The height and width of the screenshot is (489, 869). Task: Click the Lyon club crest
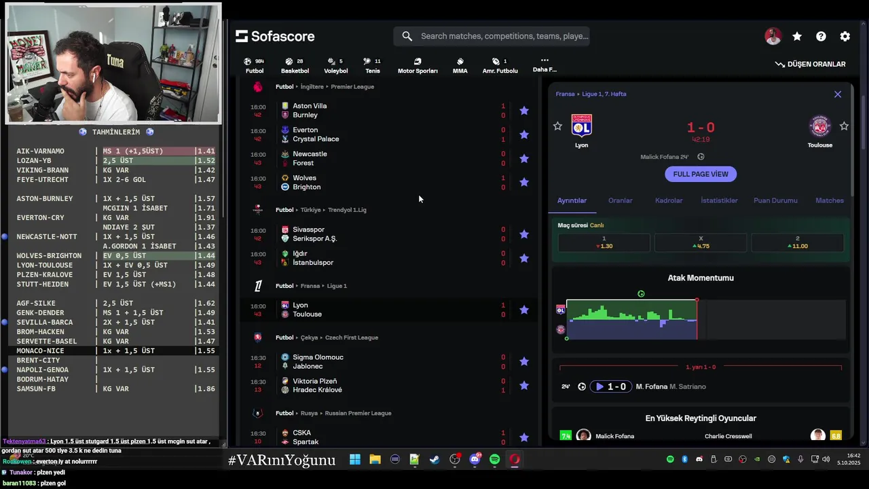[x=582, y=126]
